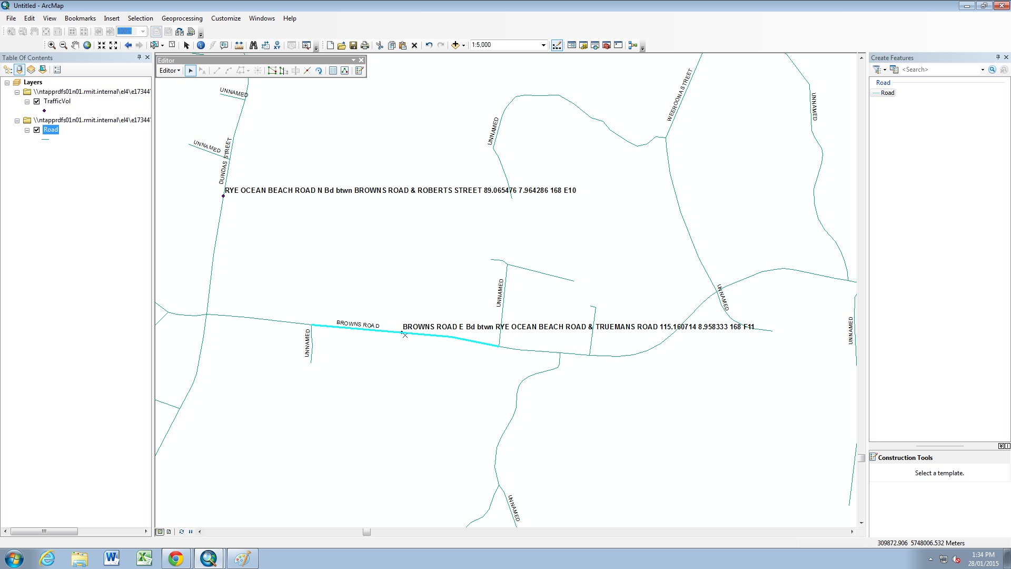Create a new map document
The width and height of the screenshot is (1011, 569).
[330, 45]
